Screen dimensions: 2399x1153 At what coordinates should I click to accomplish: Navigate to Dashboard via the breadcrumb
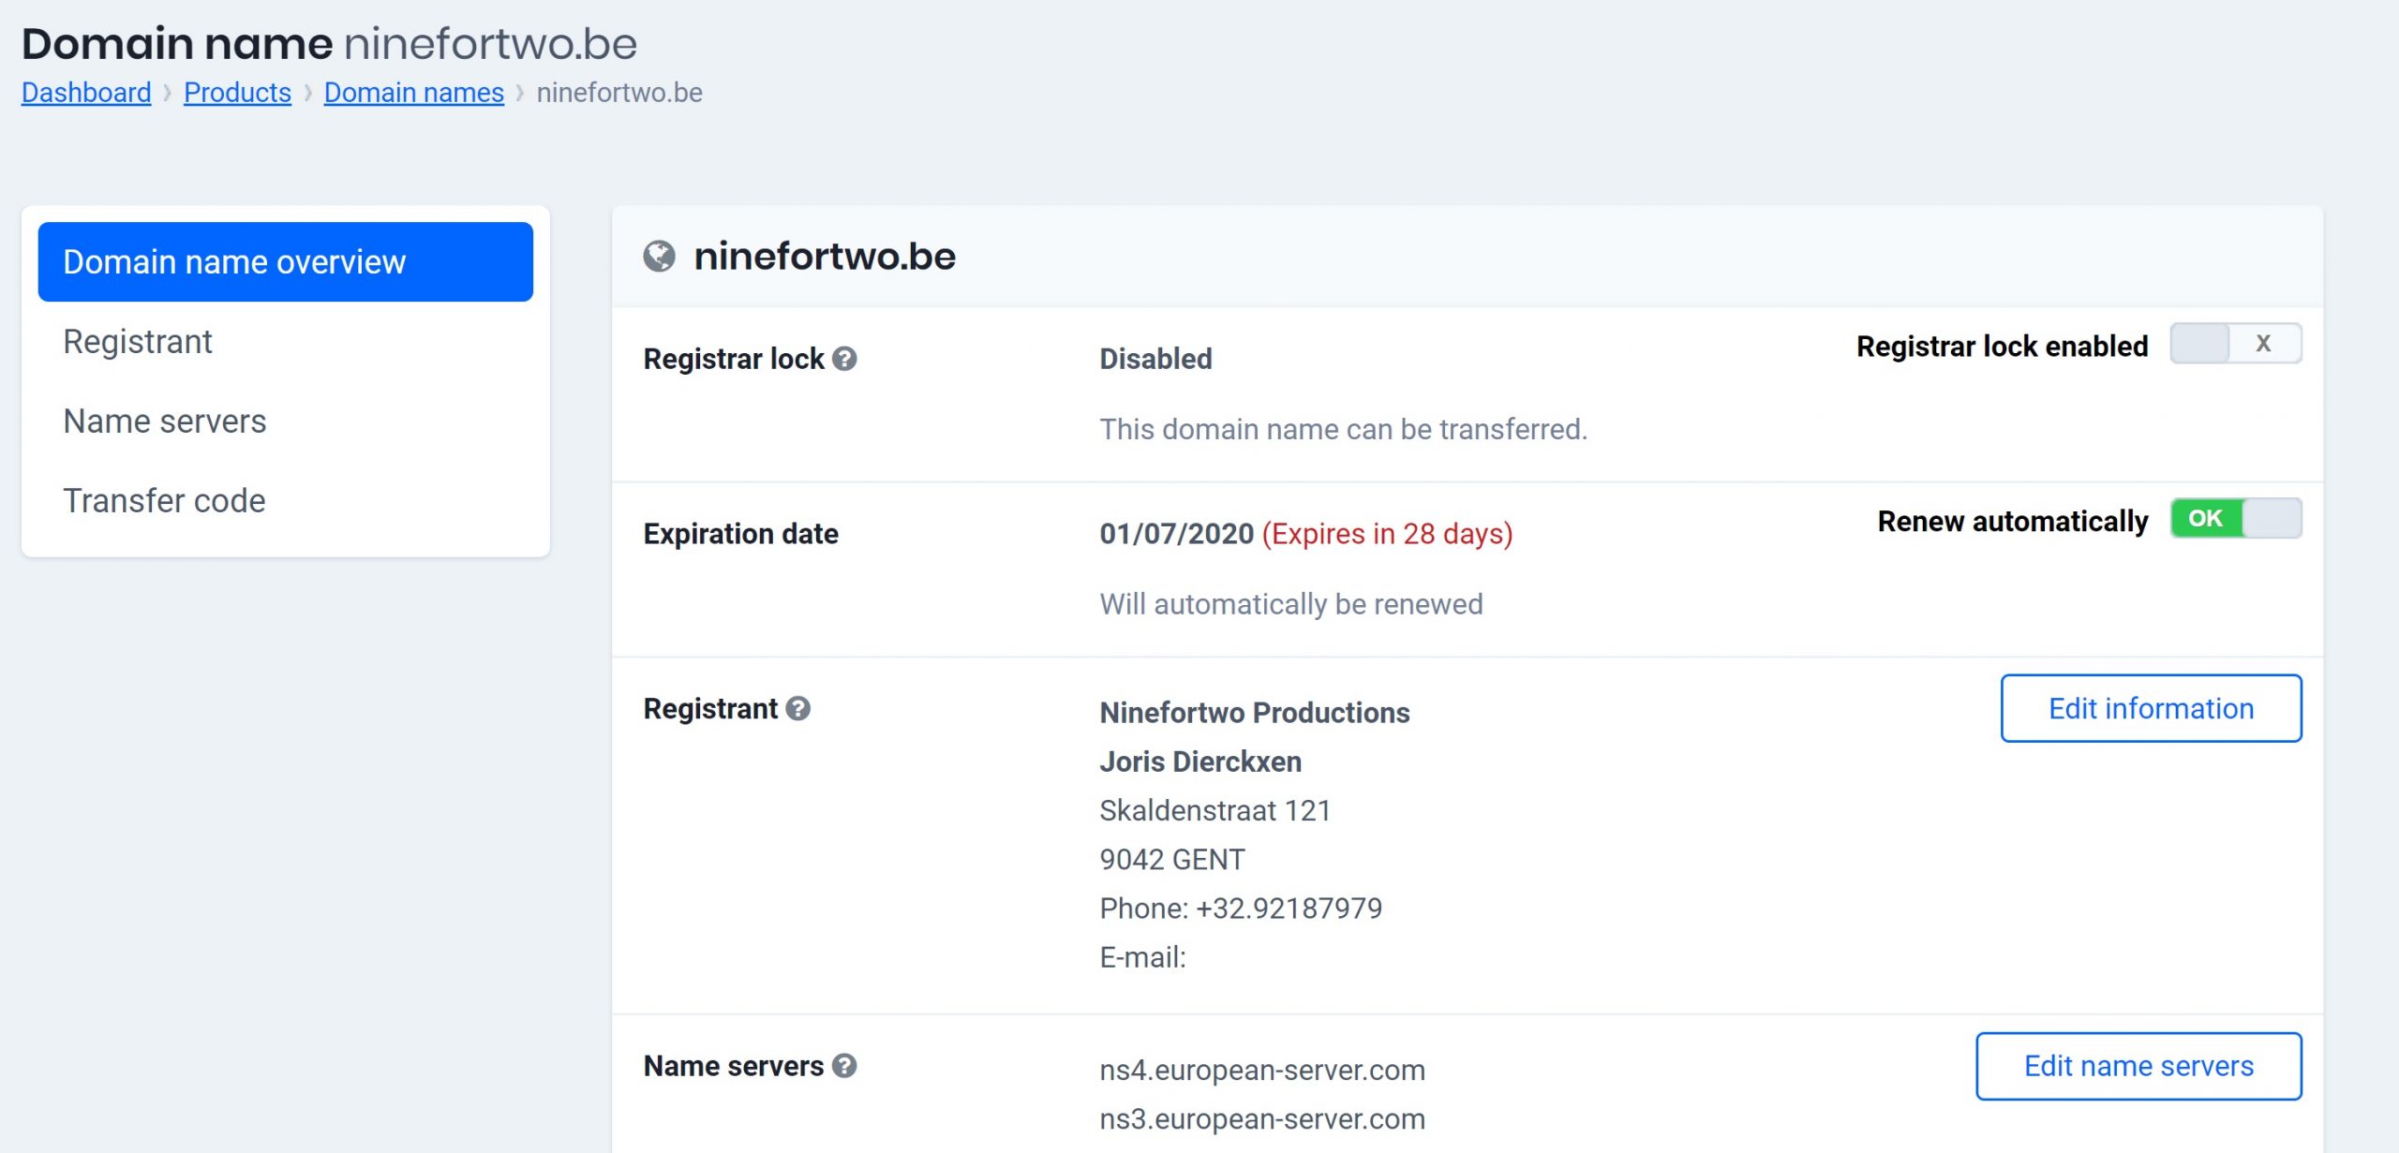pyautogui.click(x=85, y=93)
